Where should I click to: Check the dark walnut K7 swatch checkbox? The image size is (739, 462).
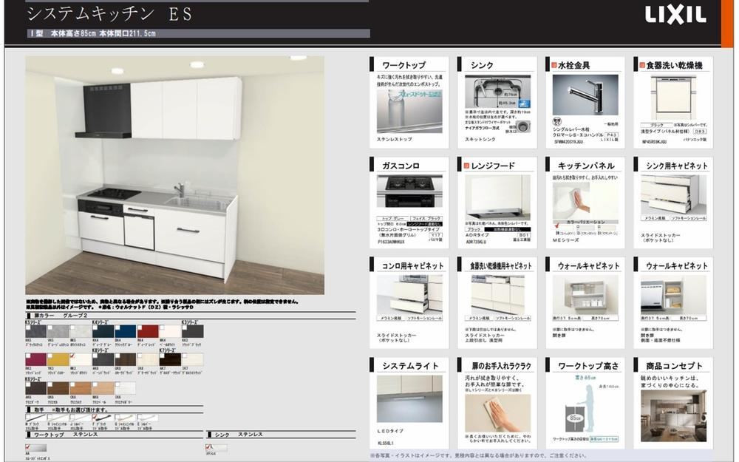162,356
